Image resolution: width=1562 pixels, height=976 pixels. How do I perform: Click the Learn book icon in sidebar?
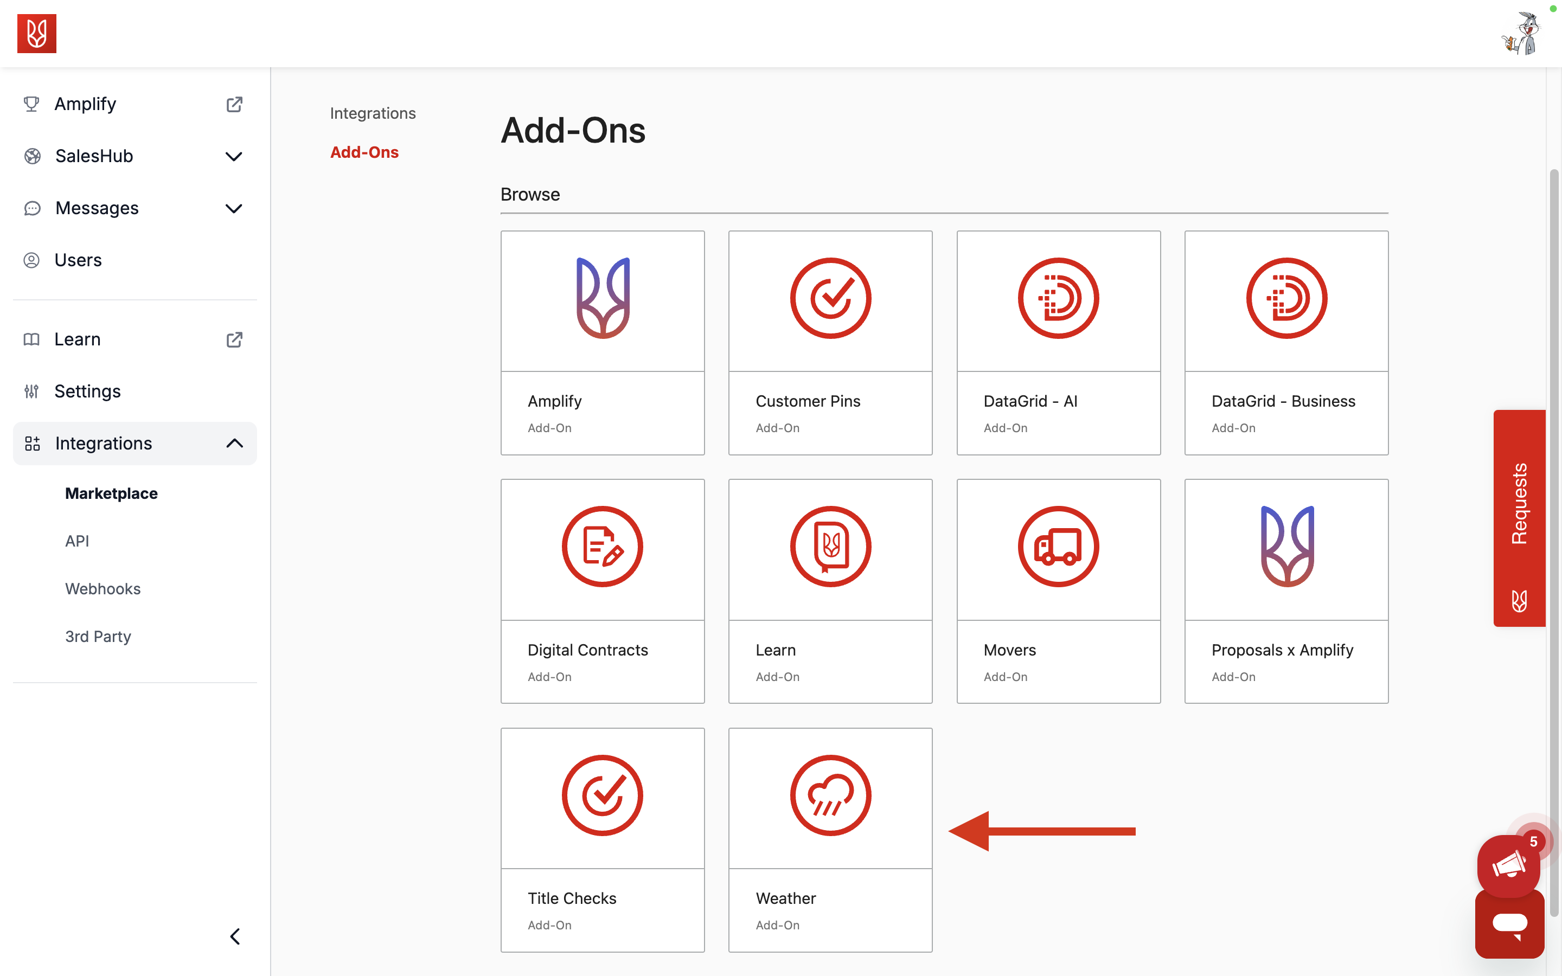(x=31, y=339)
